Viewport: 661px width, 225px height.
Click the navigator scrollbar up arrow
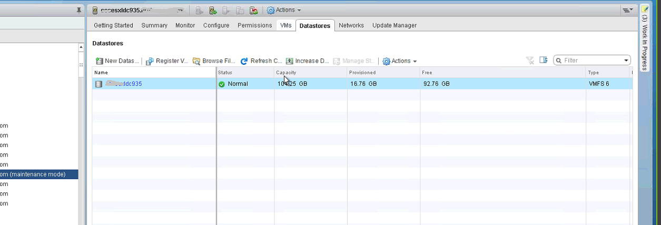click(81, 47)
